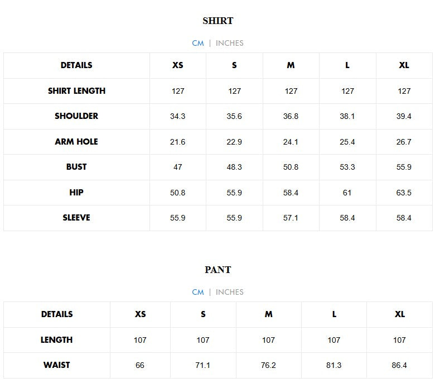Click the XS column header in shirt table
The width and height of the screenshot is (435, 383).
click(x=178, y=65)
